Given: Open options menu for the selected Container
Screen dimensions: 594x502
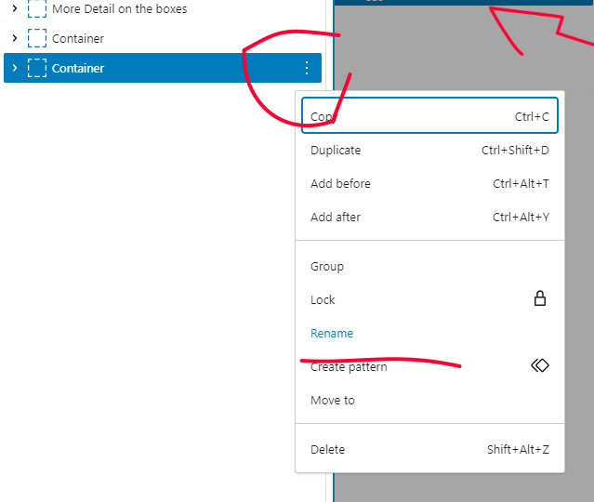Looking at the screenshot, I should (307, 68).
